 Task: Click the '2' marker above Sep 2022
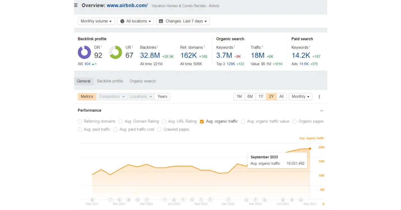pyautogui.click(x=201, y=200)
